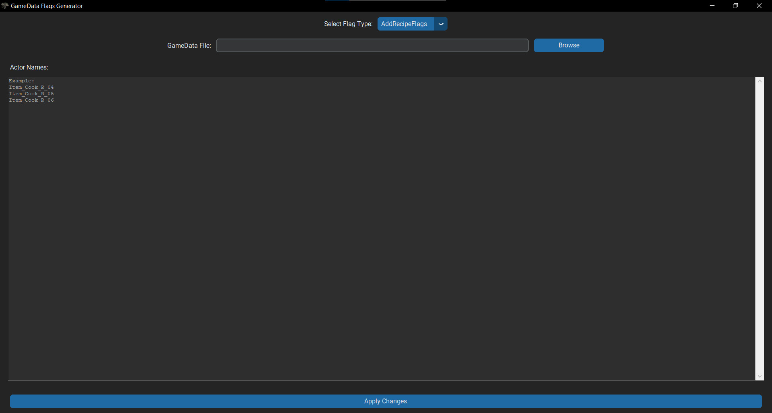
Task: Click the GameData Flags Generator title bar icon
Action: click(x=5, y=6)
